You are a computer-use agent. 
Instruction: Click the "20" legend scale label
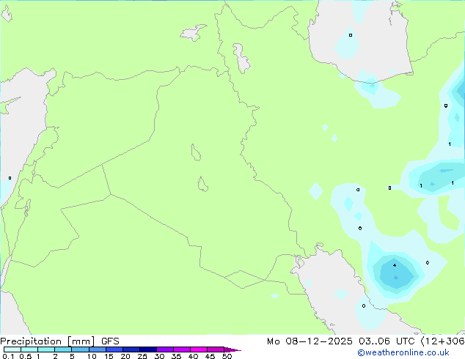click(125, 356)
